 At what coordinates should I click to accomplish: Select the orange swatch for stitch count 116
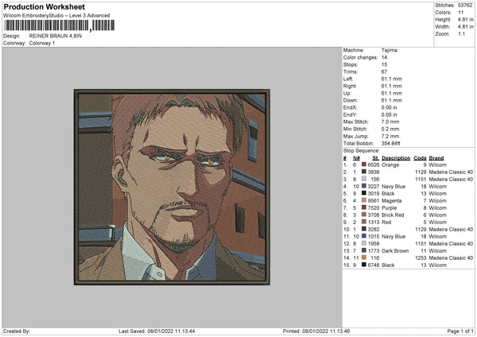click(363, 258)
